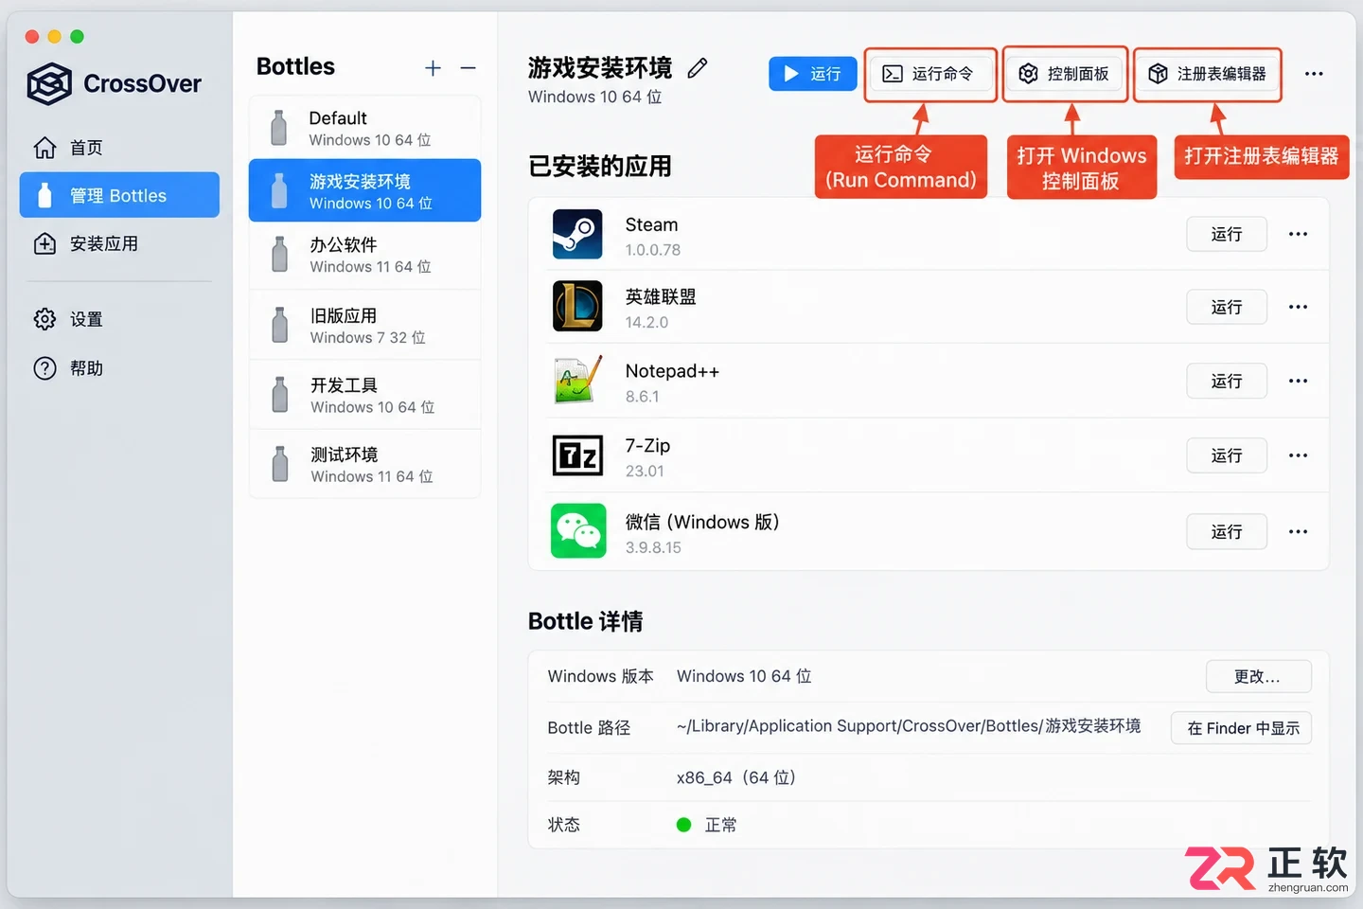Click 在 Finder 中显示 button
This screenshot has height=909, width=1363.
tap(1242, 727)
